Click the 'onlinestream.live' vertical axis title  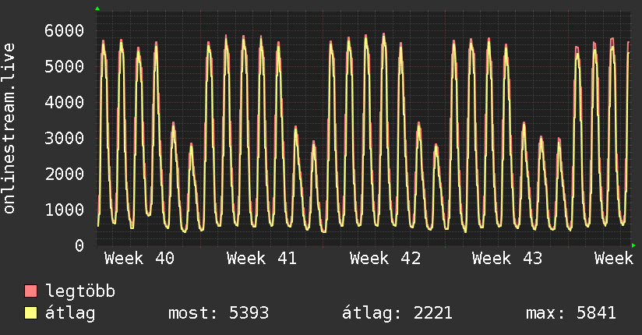(x=9, y=129)
